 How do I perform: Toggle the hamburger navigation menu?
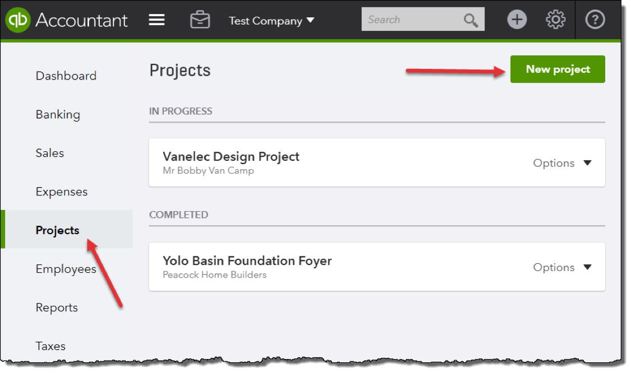pos(156,20)
